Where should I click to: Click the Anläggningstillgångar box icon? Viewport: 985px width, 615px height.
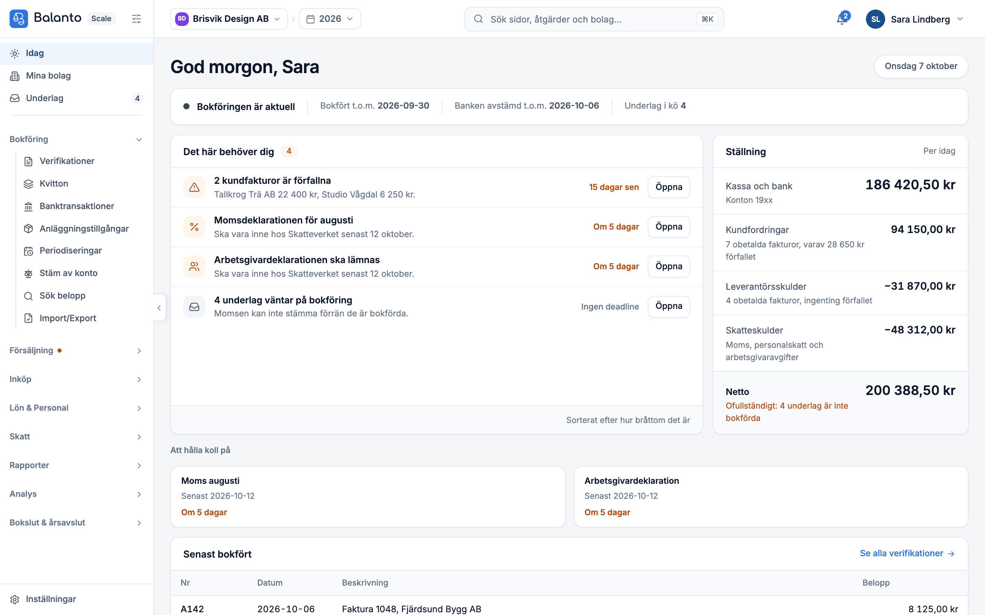point(28,229)
